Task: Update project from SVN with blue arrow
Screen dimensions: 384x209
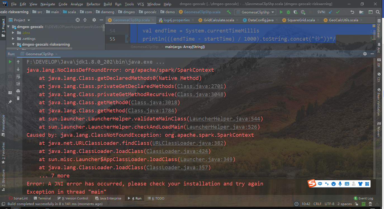Action: click(x=331, y=12)
